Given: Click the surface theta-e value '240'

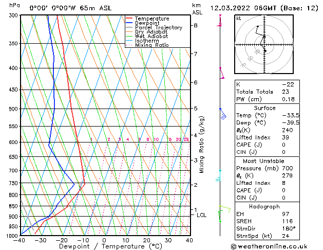Looking at the screenshot, I should [288, 130].
